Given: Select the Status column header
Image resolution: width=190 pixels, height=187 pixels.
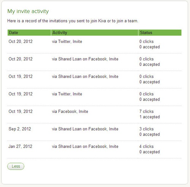Looking at the screenshot, I should [160, 33].
